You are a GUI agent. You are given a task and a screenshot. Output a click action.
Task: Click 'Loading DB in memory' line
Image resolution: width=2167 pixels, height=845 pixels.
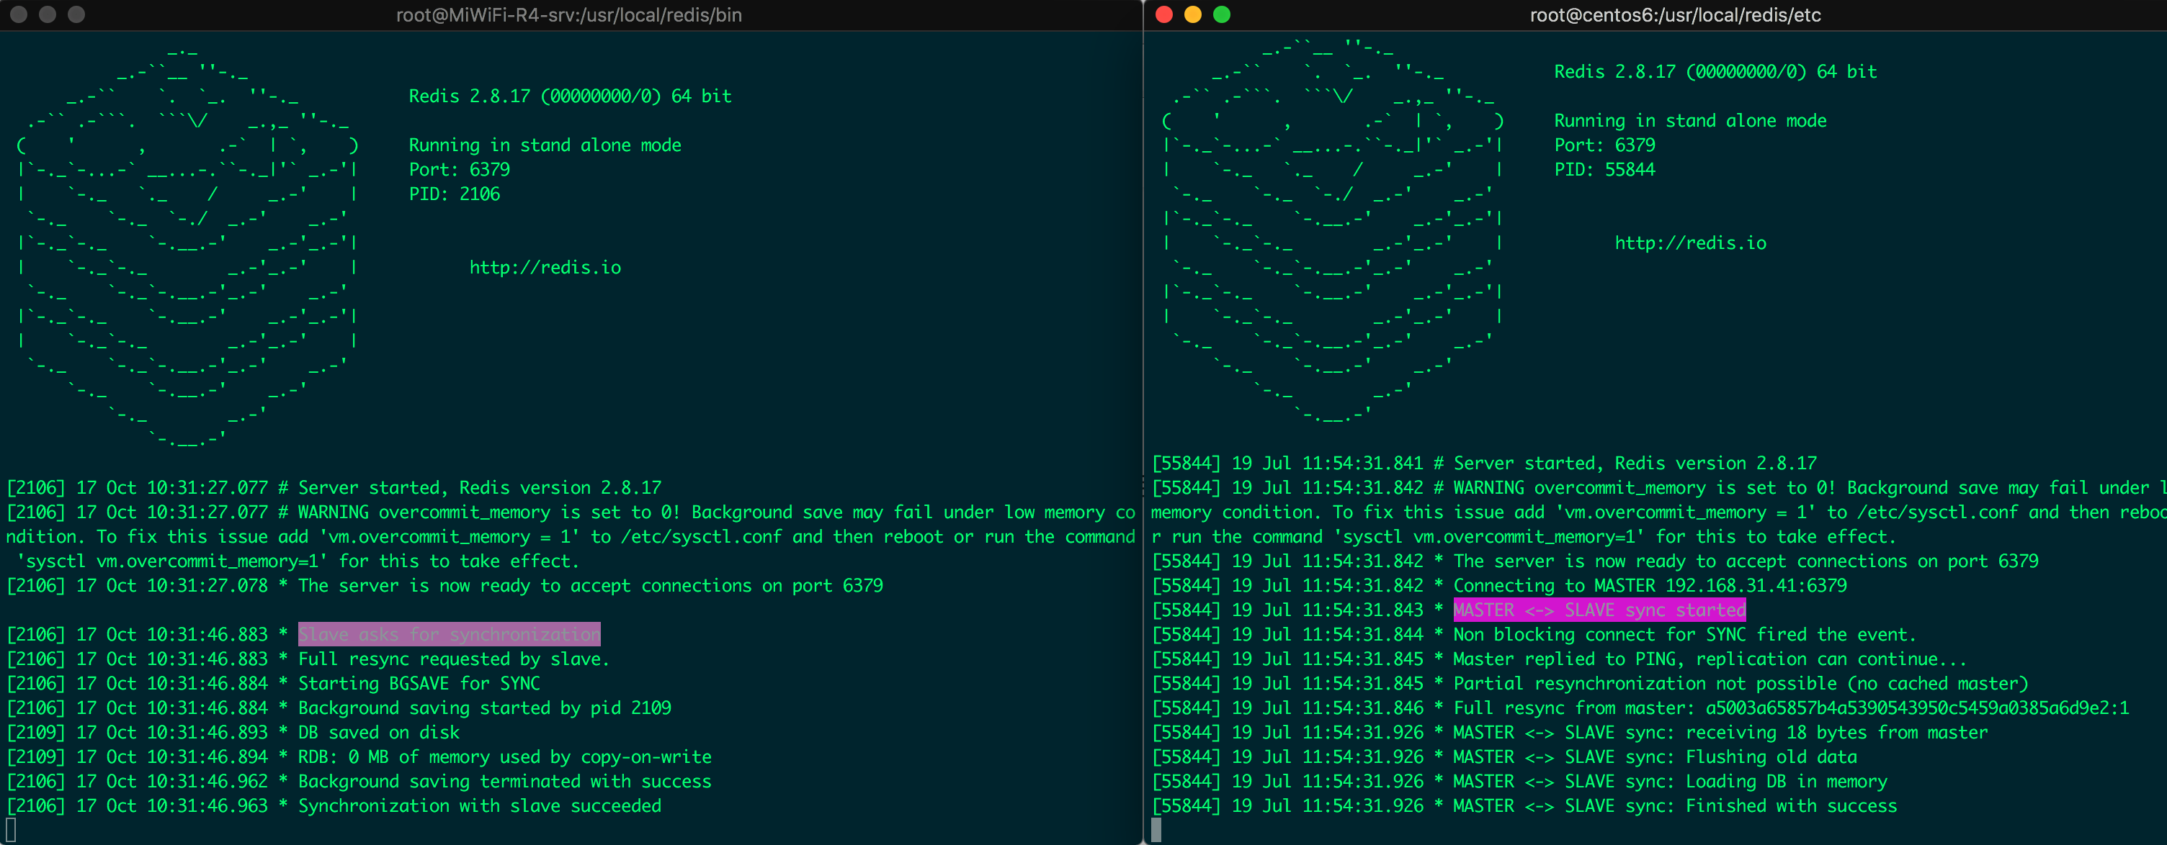1519,781
